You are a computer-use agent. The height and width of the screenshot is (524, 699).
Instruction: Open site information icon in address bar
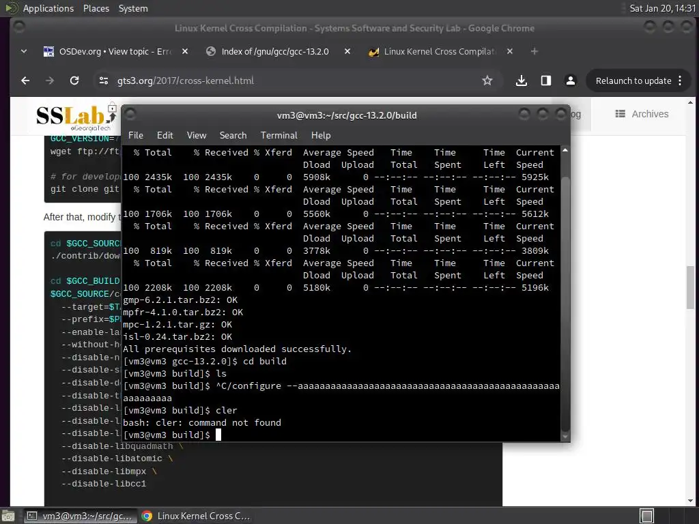[x=104, y=81]
